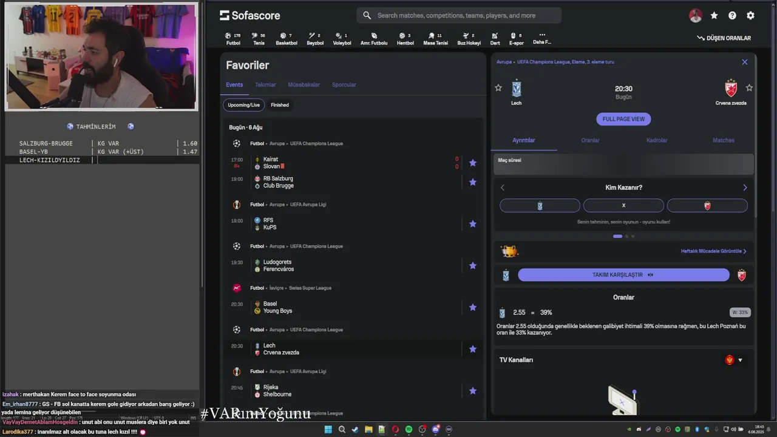Favorite the Lech team star
The height and width of the screenshot is (437, 777).
pyautogui.click(x=498, y=88)
